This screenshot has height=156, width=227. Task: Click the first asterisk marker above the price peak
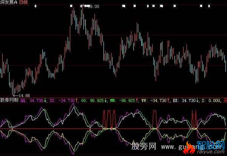coord(71,6)
